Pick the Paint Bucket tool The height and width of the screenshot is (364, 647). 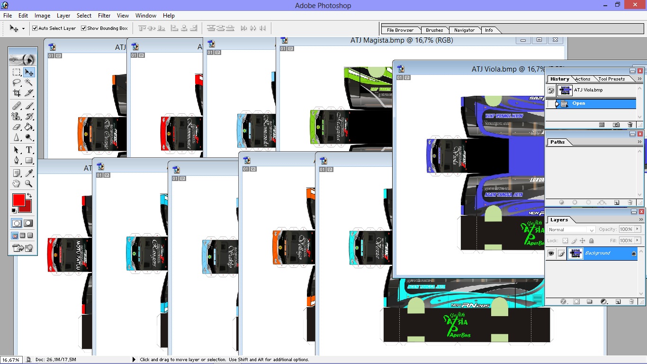pos(29,127)
